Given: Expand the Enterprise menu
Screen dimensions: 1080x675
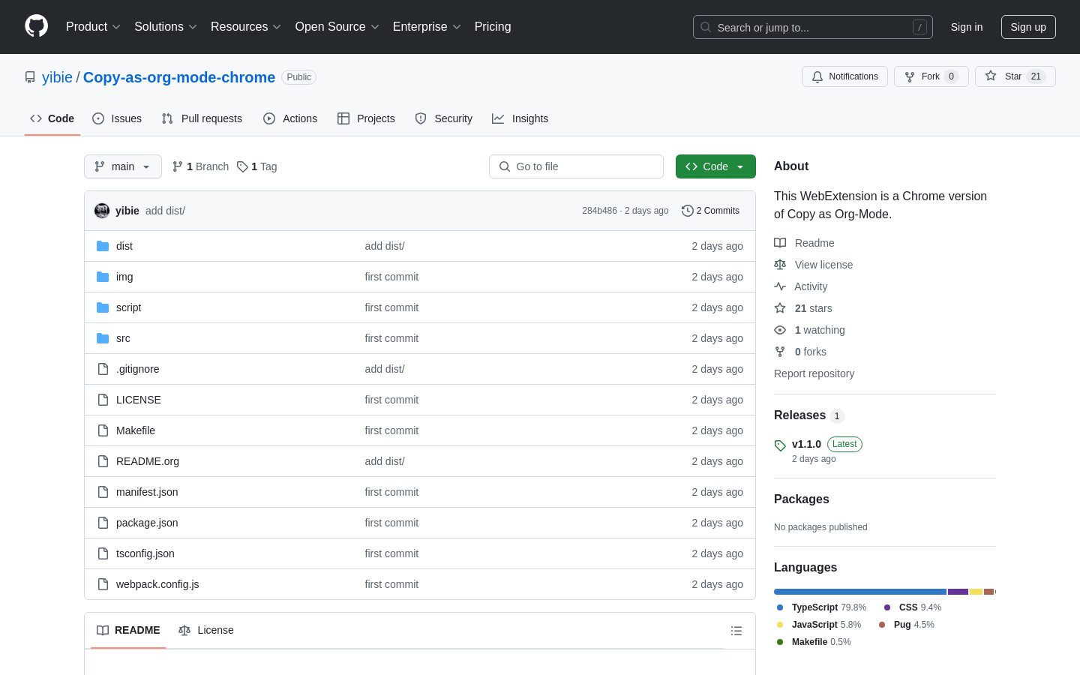Looking at the screenshot, I should click(427, 27).
